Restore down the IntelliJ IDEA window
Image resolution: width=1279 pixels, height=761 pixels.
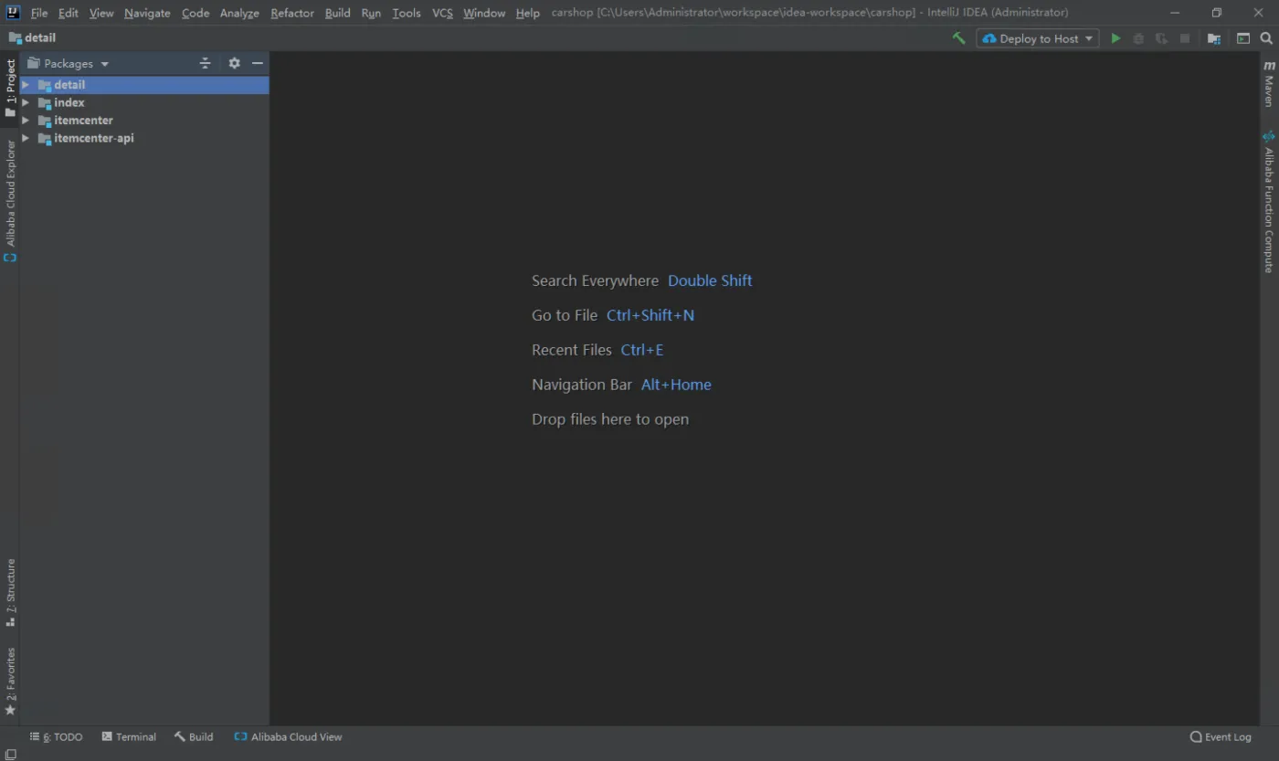click(1216, 12)
